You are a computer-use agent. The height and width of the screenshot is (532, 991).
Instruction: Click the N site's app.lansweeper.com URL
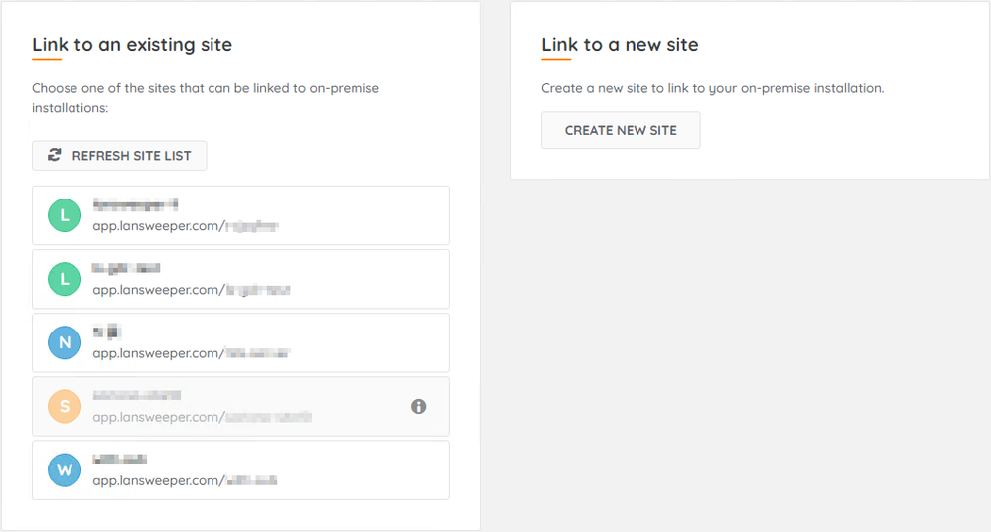[x=191, y=353]
